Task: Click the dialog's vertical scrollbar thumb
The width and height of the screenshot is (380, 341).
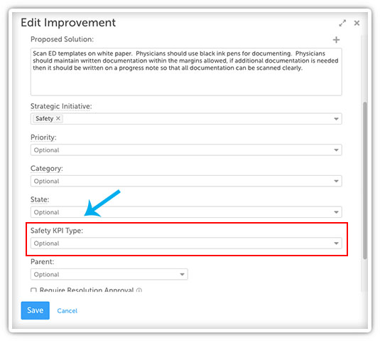Action: 365,180
